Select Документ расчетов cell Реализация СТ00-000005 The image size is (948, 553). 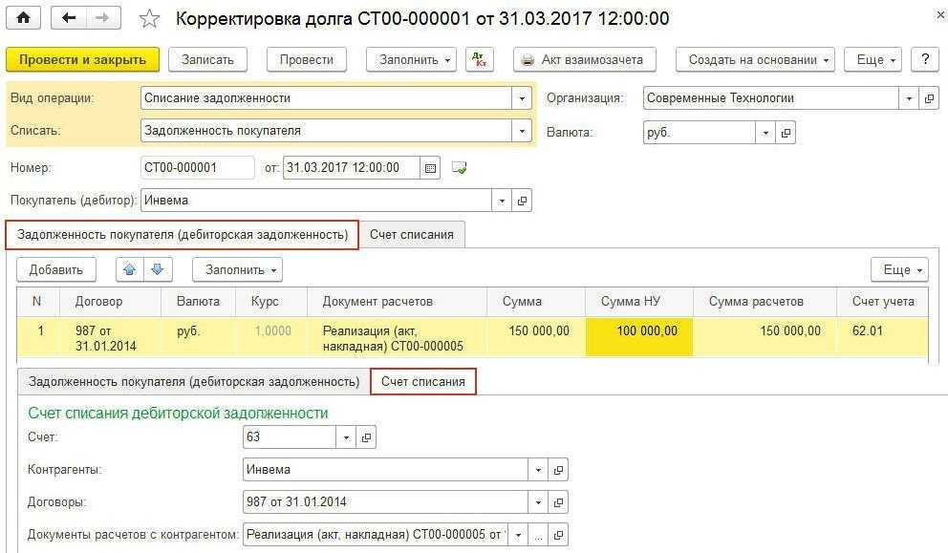(398, 337)
